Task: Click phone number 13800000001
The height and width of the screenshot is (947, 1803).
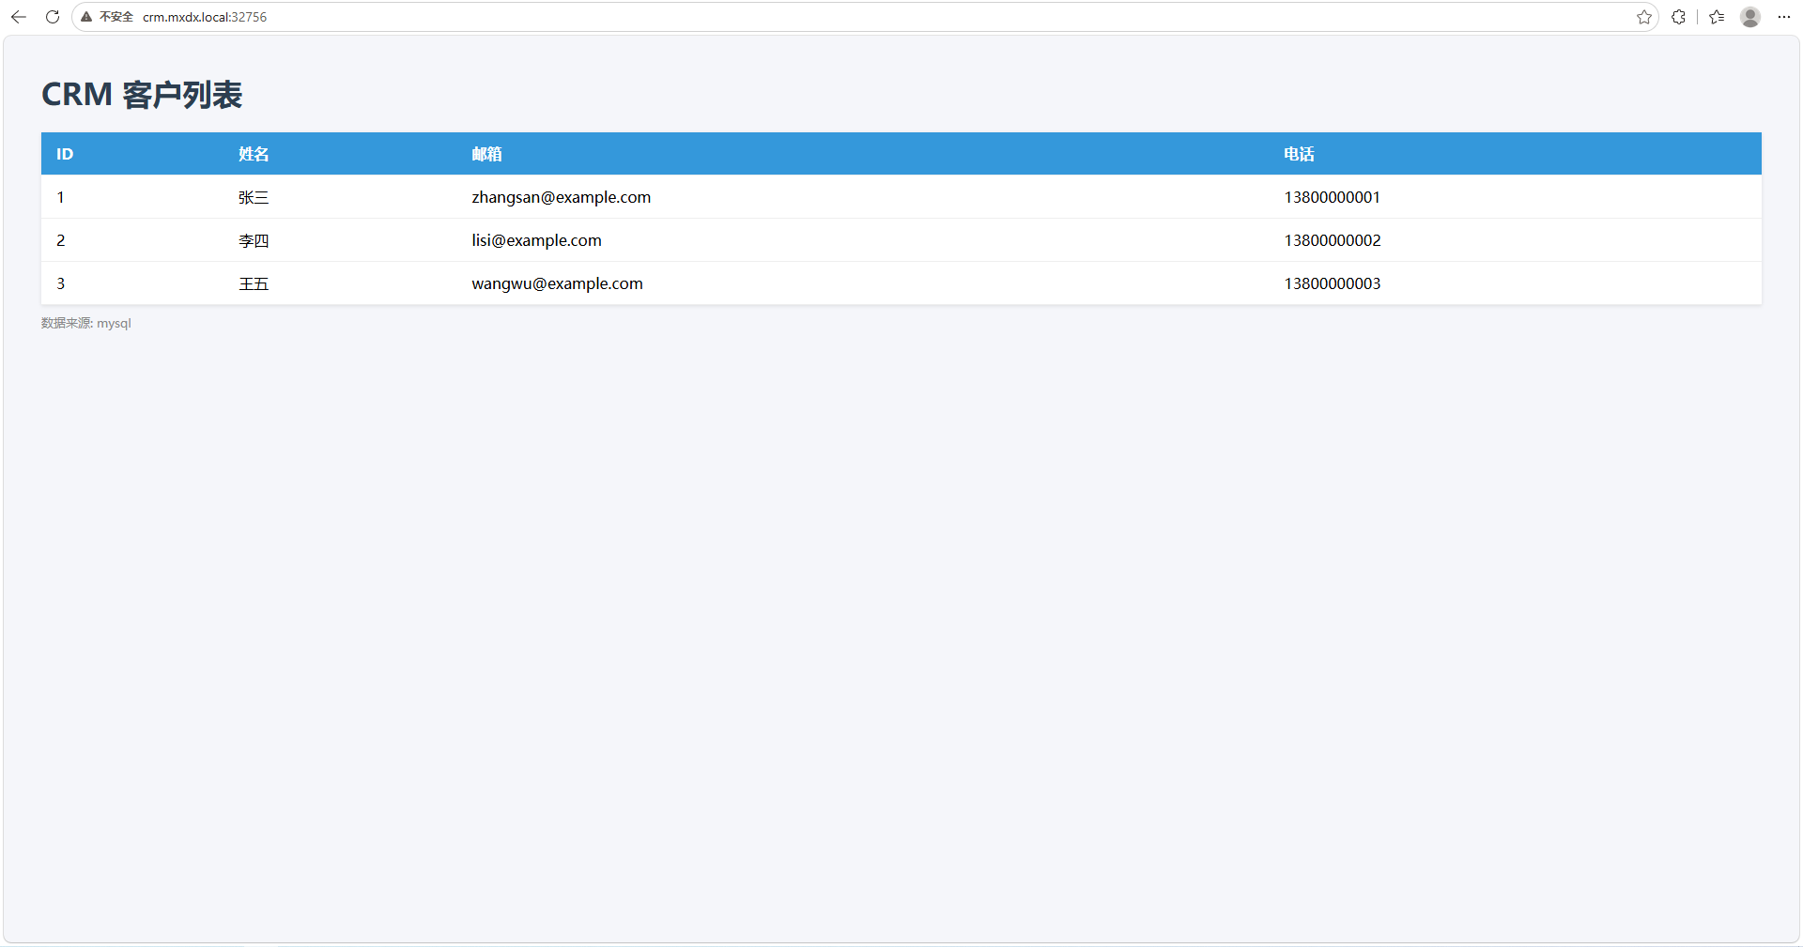Action: (x=1332, y=197)
